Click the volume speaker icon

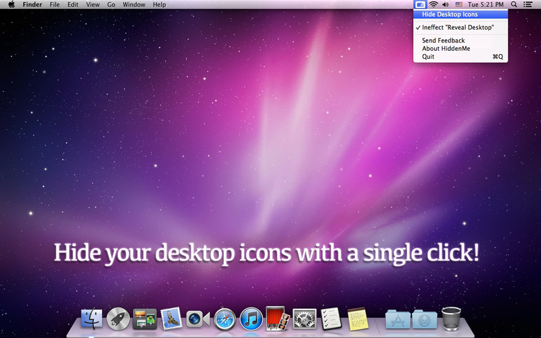click(446, 5)
